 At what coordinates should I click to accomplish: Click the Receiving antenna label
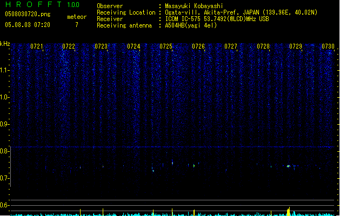(124, 25)
